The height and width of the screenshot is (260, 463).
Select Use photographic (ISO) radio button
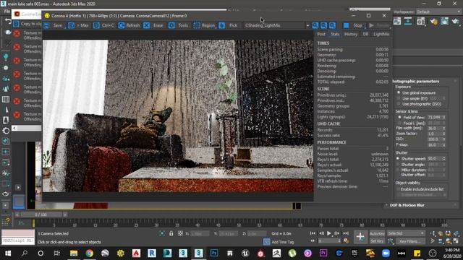(399, 104)
